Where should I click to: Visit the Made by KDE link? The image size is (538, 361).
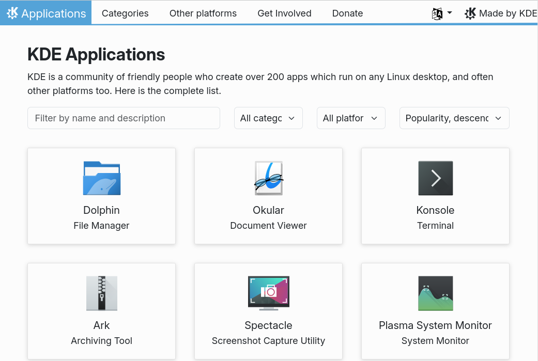point(501,13)
